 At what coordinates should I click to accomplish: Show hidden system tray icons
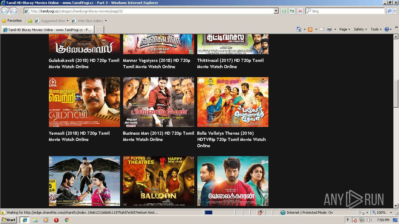point(348,220)
